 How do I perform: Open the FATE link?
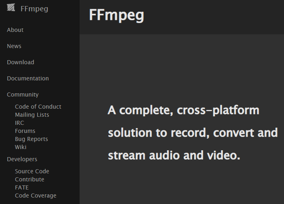(22, 187)
